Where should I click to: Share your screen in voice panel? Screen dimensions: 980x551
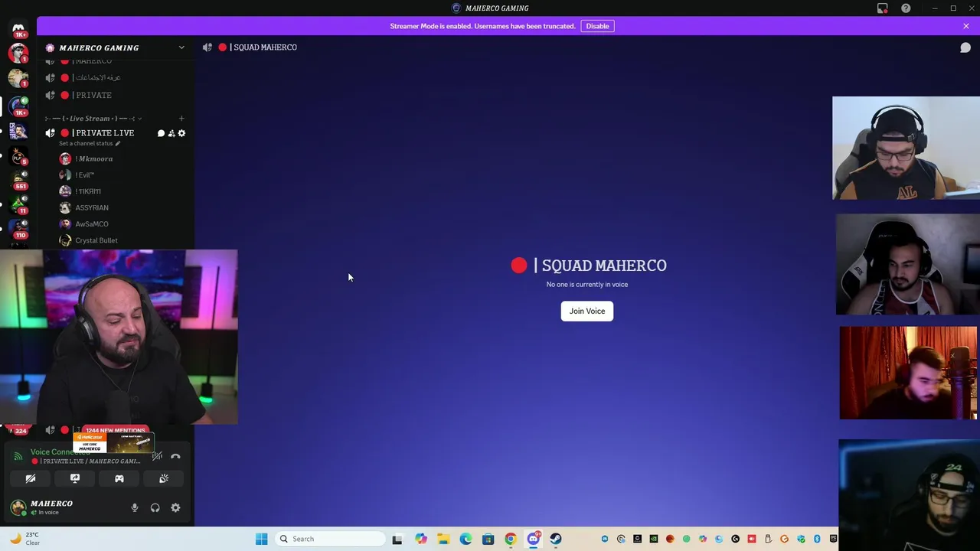75,478
